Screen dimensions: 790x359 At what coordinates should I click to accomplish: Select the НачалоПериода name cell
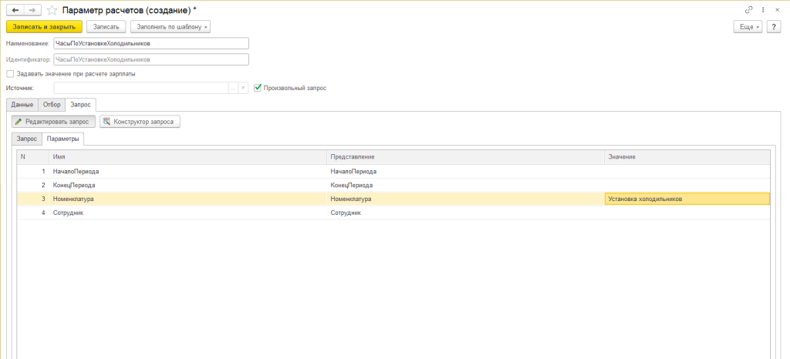pyautogui.click(x=188, y=172)
